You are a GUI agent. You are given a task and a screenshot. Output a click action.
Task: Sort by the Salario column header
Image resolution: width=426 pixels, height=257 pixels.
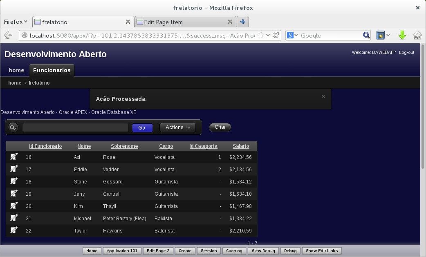coord(241,146)
